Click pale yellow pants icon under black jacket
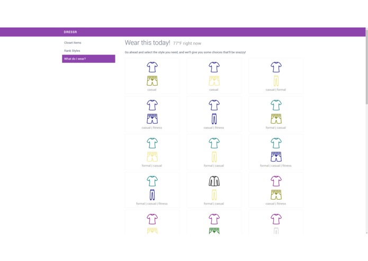Viewport: 368px width, 261px height. 214,194
